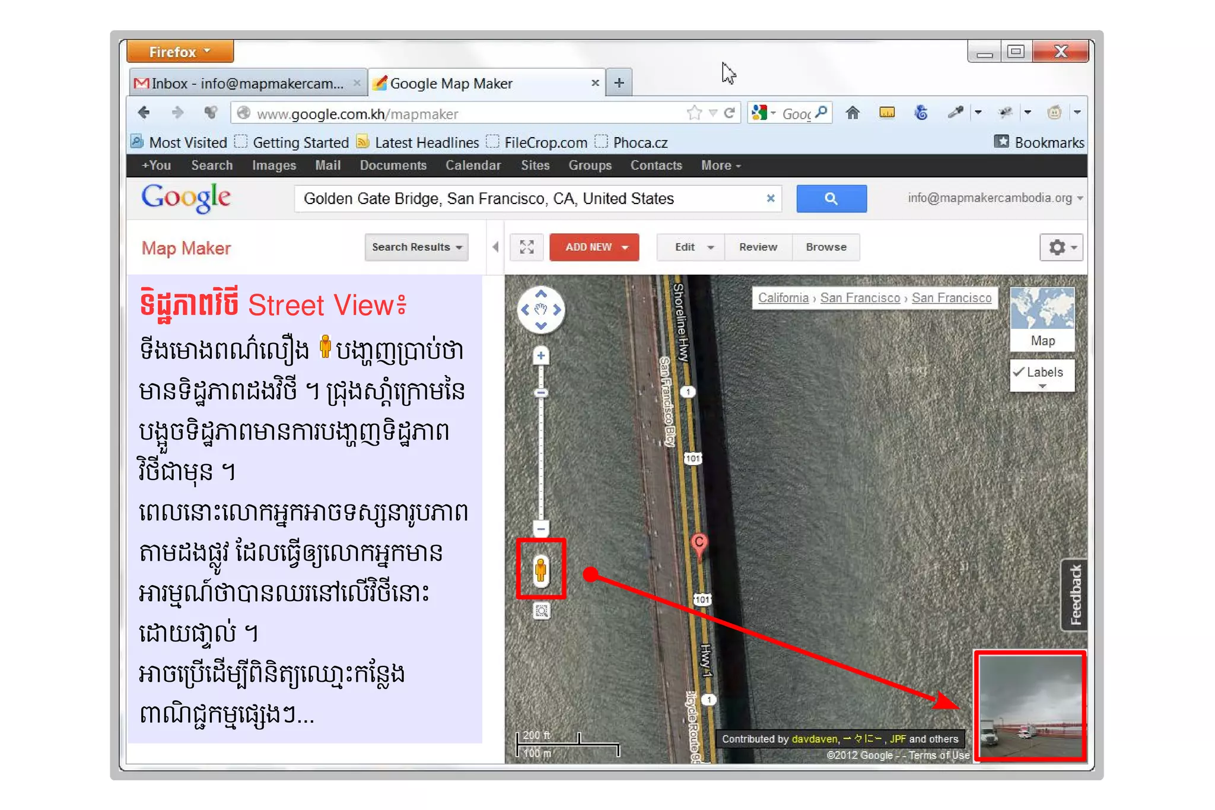Open the ADD NEW dropdown
Image resolution: width=1215 pixels, height=810 pixels.
coord(594,247)
